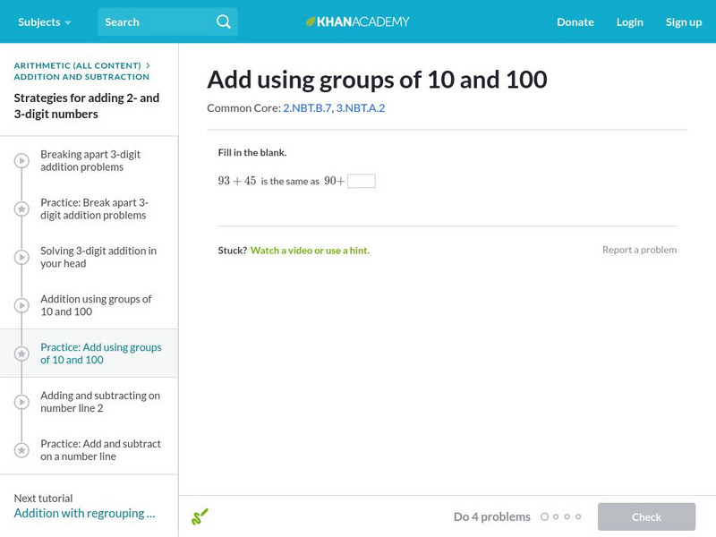The height and width of the screenshot is (537, 716).
Task: Click into the Search field
Action: tap(167, 21)
